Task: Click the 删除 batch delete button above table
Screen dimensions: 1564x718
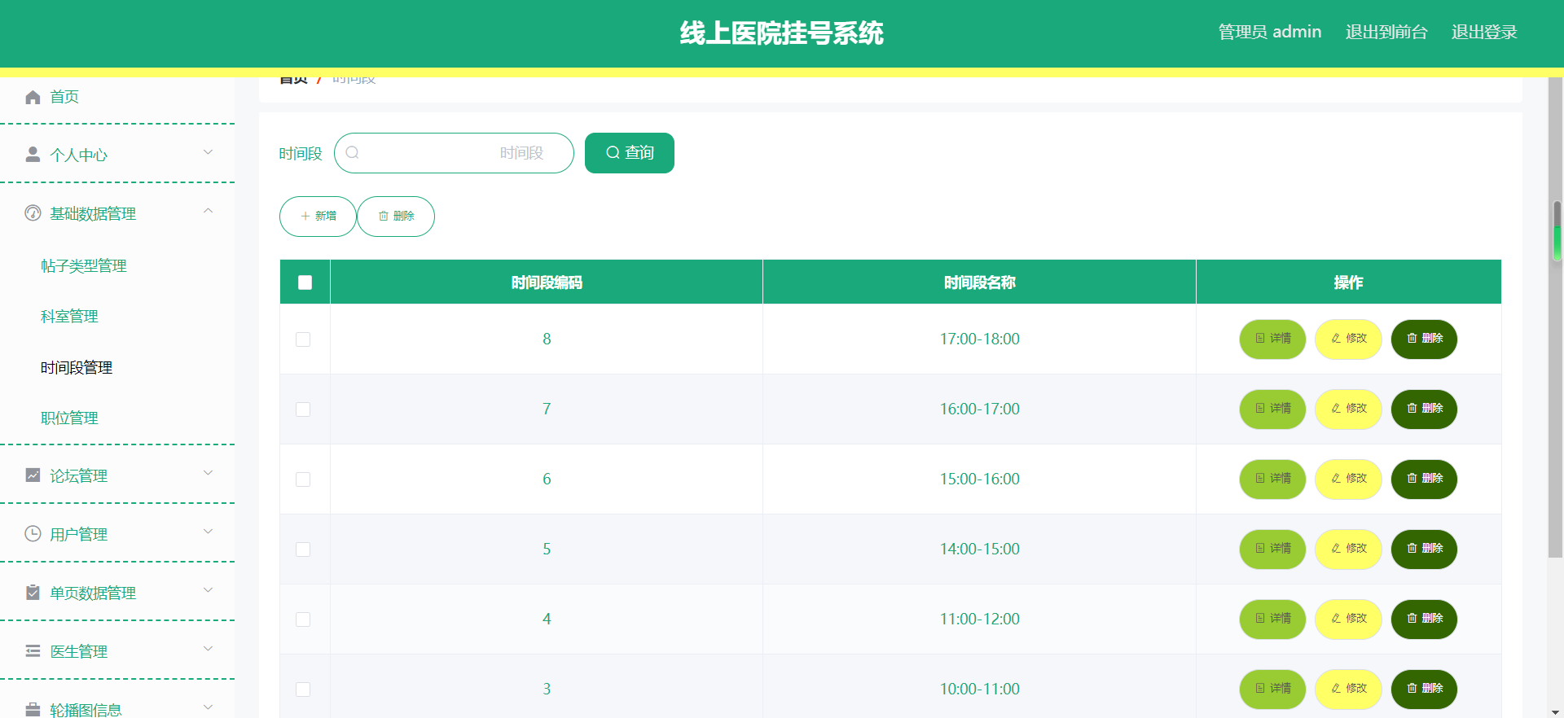Action: point(396,217)
